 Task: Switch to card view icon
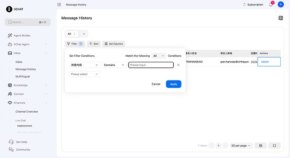point(274,146)
